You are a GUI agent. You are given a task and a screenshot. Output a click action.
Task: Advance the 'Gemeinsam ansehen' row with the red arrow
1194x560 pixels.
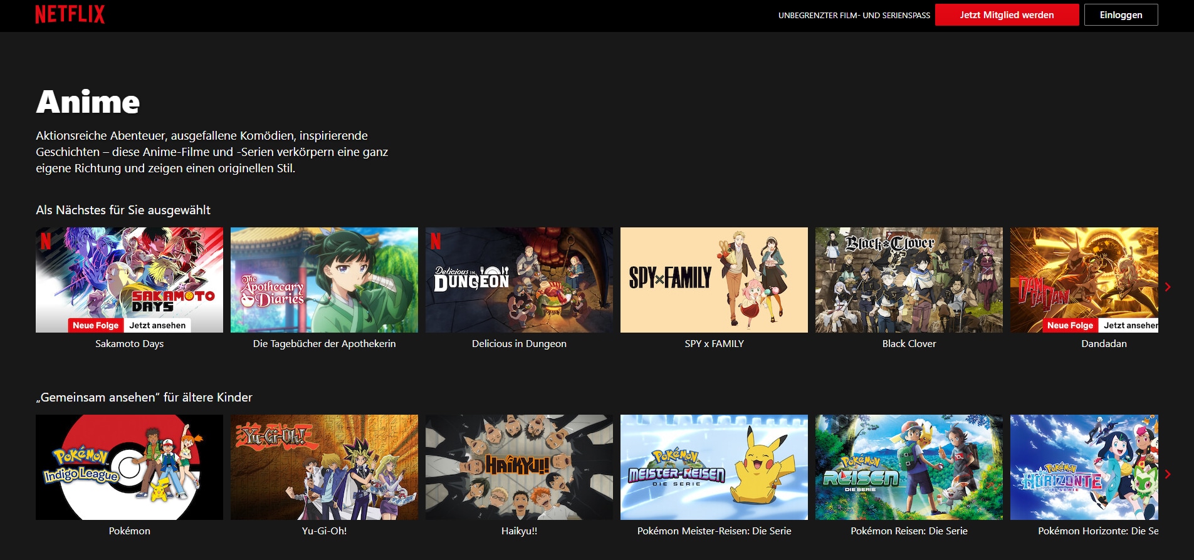coord(1168,474)
